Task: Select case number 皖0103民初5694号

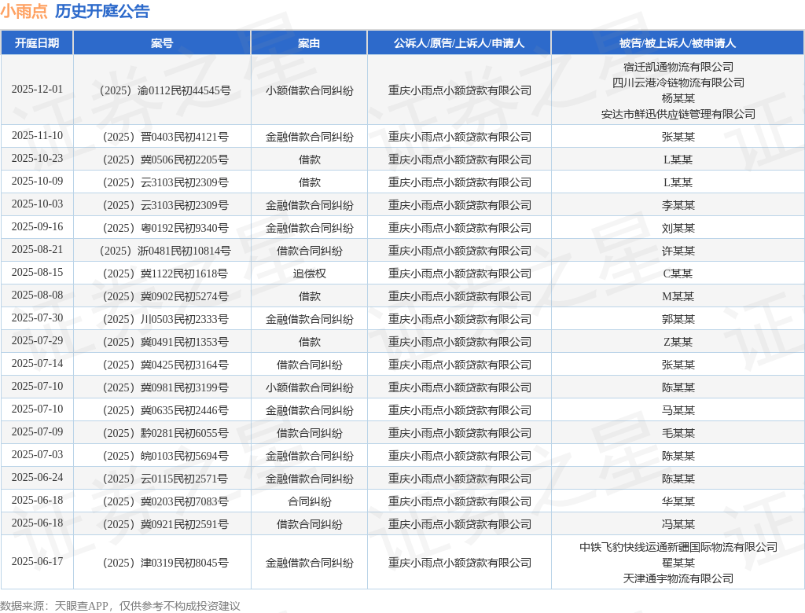Action: click(165, 456)
